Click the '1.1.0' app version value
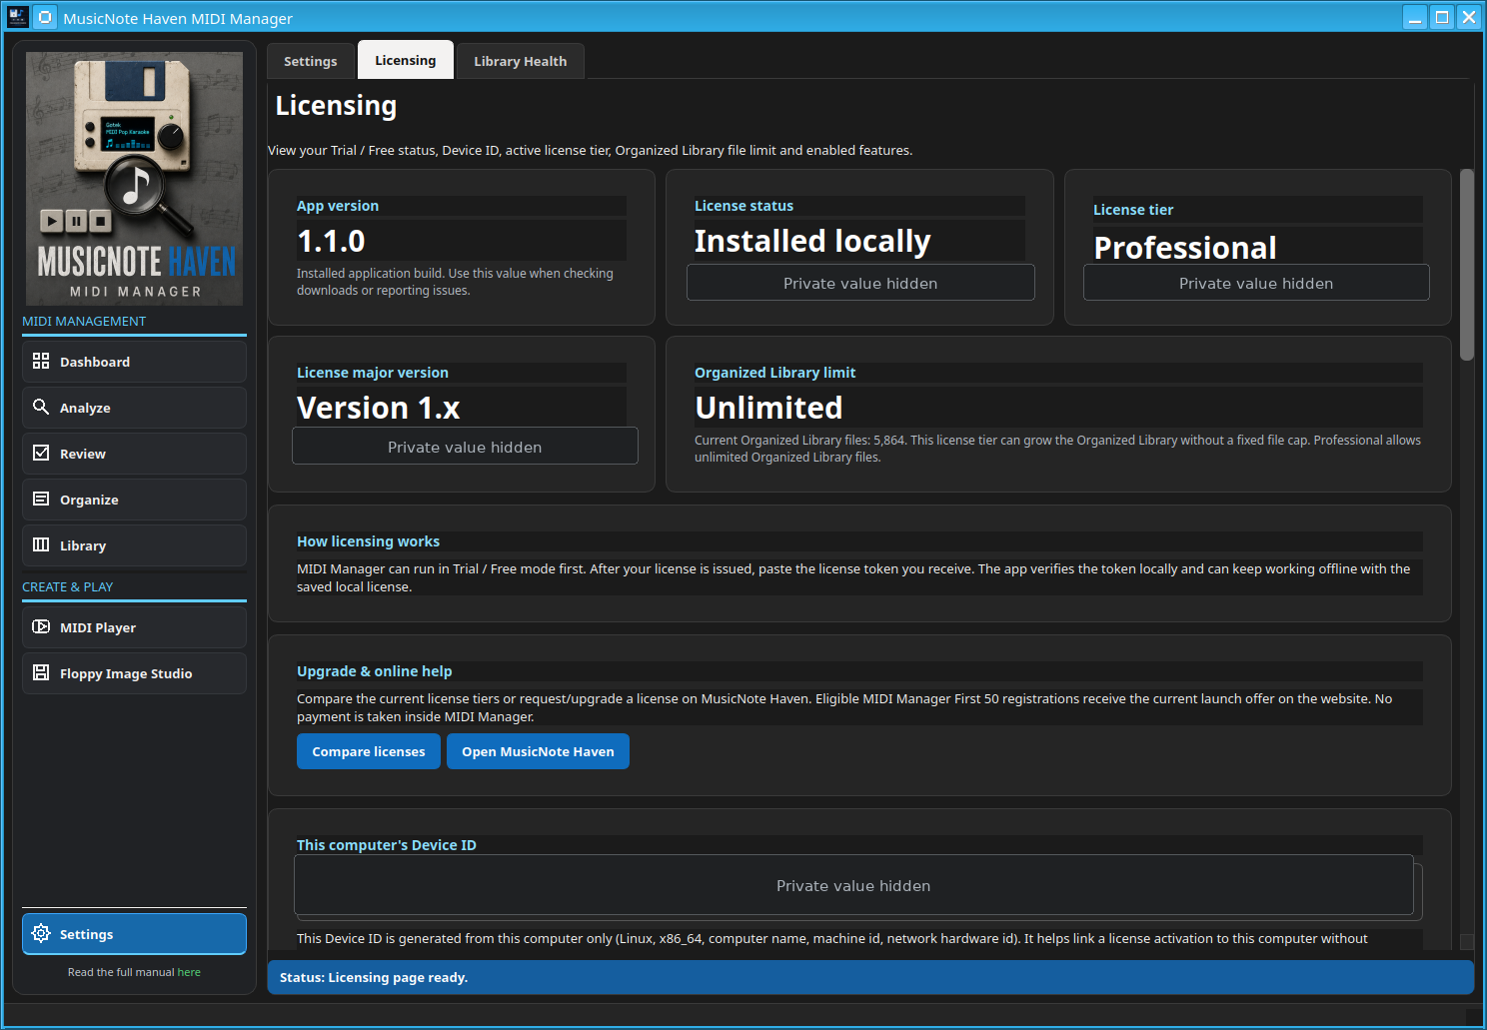Image resolution: width=1487 pixels, height=1030 pixels. click(x=331, y=241)
